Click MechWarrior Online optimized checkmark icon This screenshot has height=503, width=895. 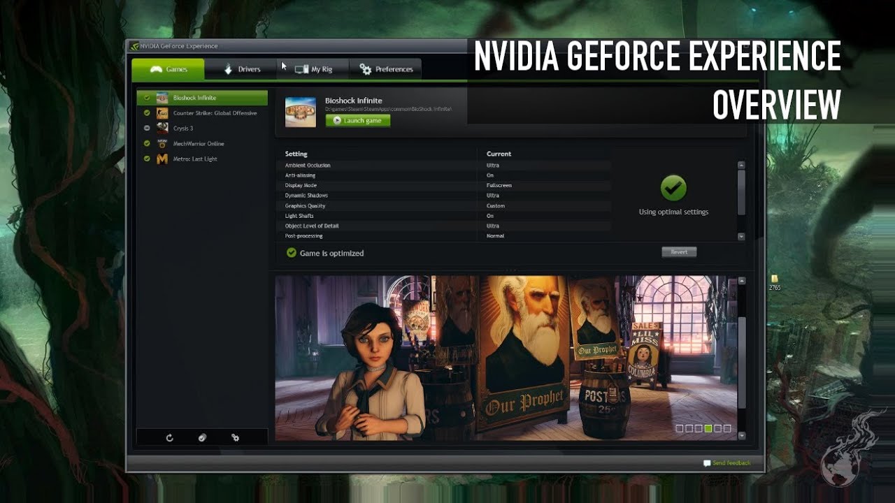click(x=147, y=143)
